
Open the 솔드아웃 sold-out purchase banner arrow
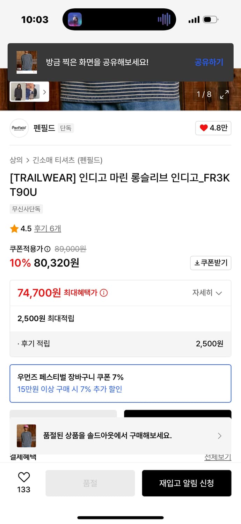point(220,436)
